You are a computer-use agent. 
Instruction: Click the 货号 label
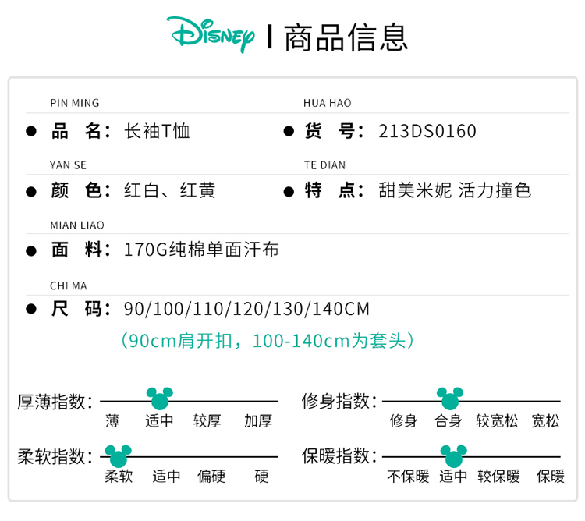(x=335, y=131)
